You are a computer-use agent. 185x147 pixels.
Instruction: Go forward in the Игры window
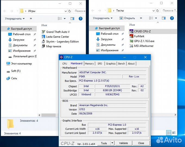[x=12, y=11]
